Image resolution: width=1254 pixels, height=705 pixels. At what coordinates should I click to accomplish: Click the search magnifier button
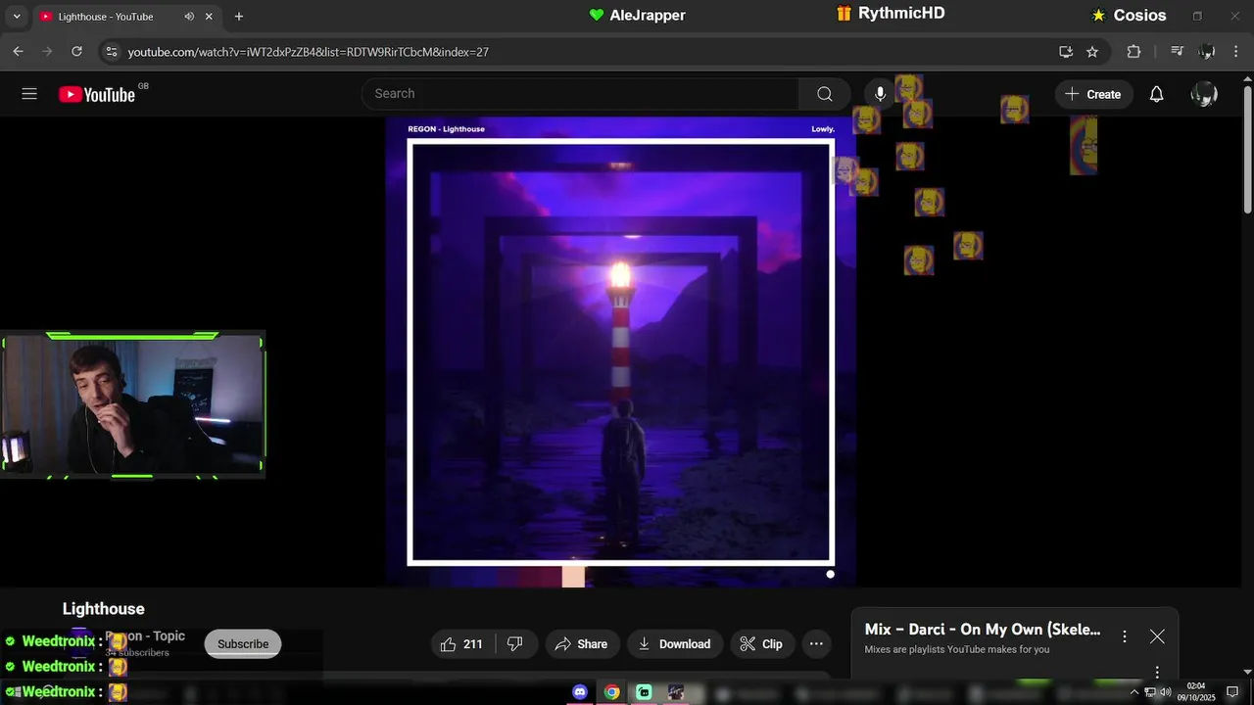[x=825, y=94]
